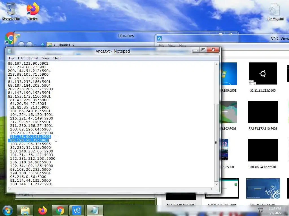Click the up arrow in Libraries window
289x216 pixels.
tap(43, 45)
